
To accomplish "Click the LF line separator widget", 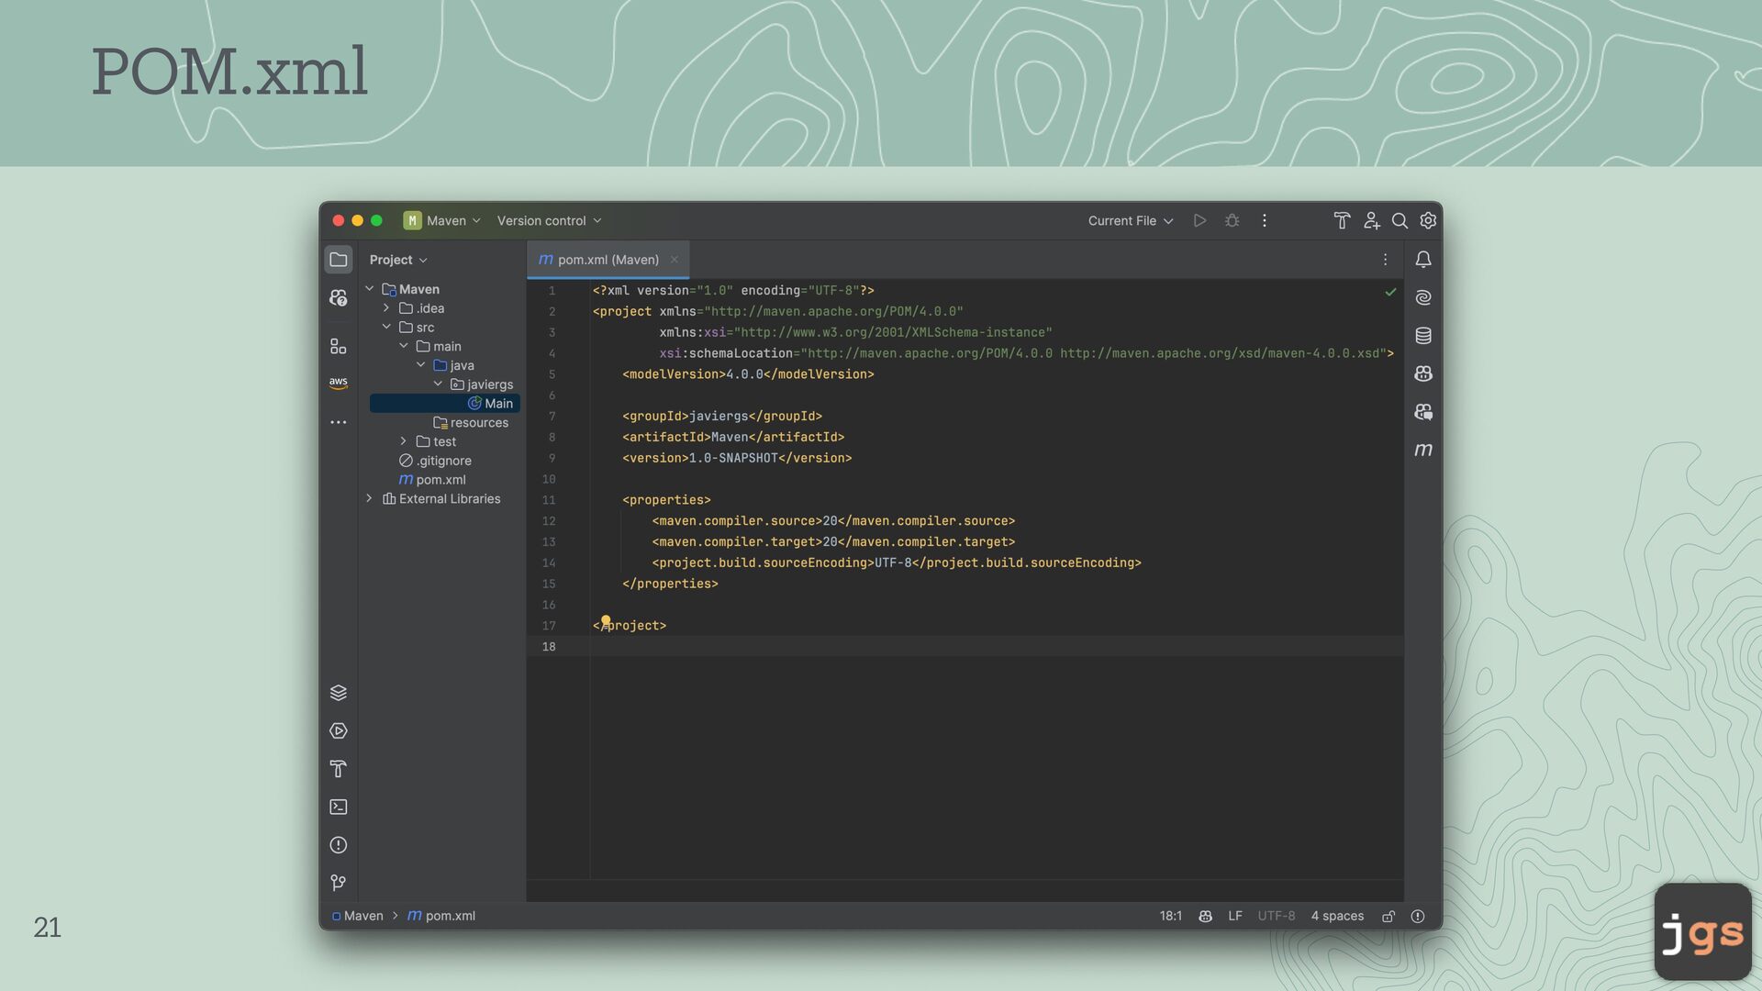I will 1234,916.
